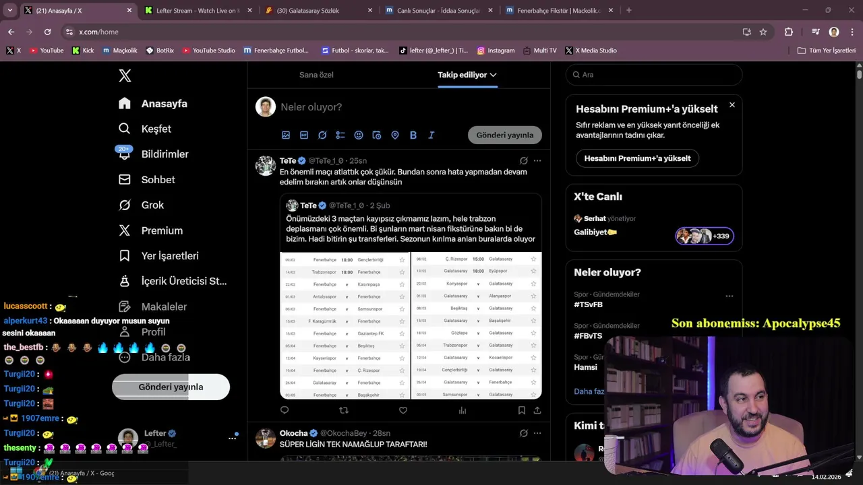Open emoji picker in the composer

coord(359,135)
